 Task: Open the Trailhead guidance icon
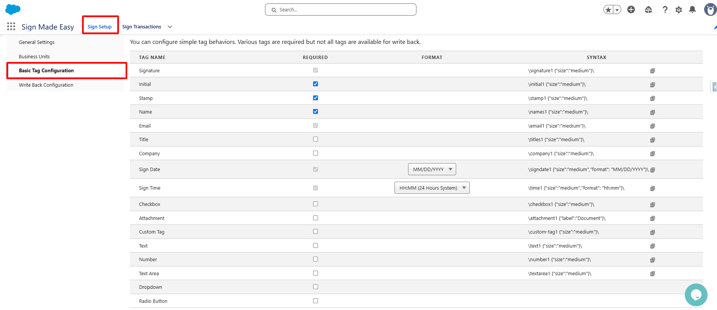(648, 9)
